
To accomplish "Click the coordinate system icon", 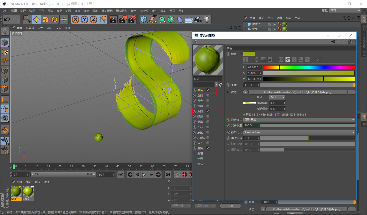I will 103,19.
